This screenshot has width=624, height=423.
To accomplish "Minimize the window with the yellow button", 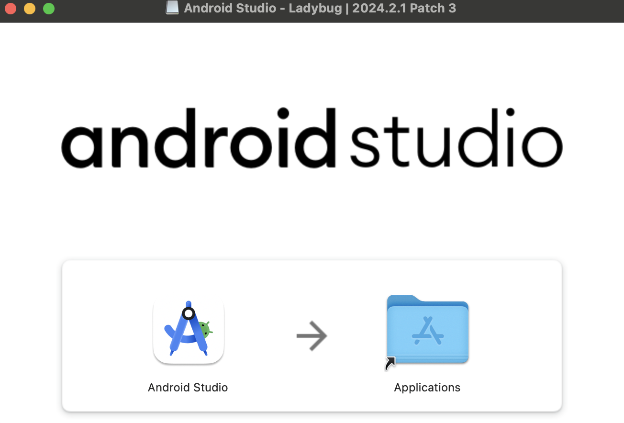I will coord(30,9).
